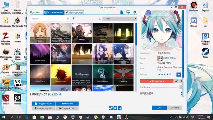Click the РУС language indicator
Screen dimensions: 213x120
coord(192,117)
